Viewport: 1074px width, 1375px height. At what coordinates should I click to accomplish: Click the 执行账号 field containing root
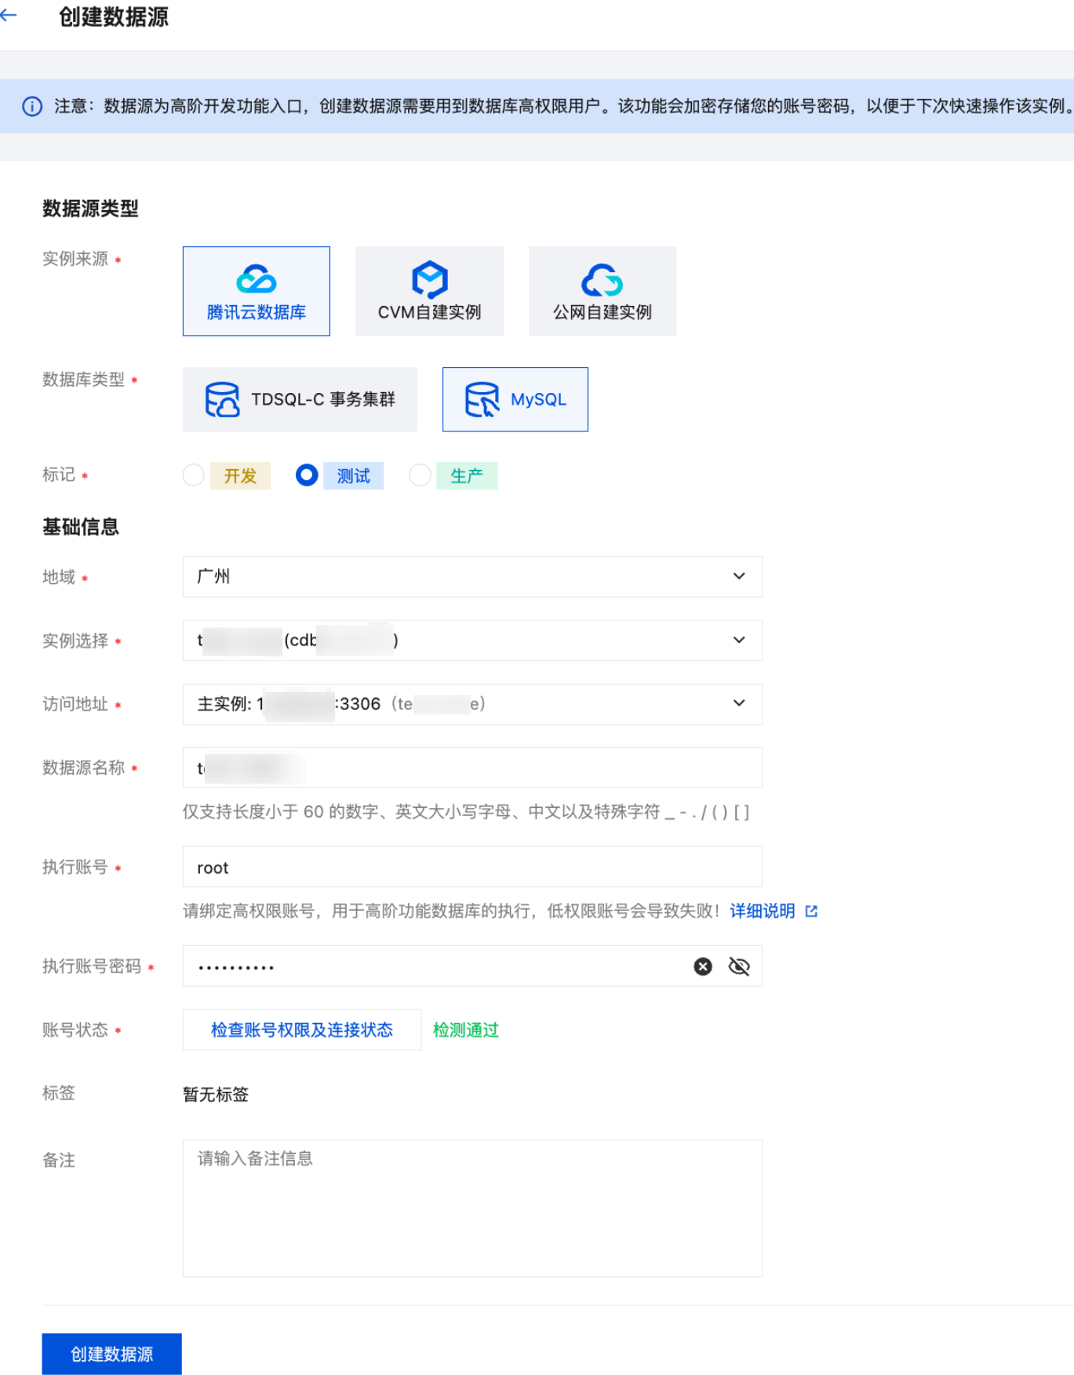click(x=471, y=867)
